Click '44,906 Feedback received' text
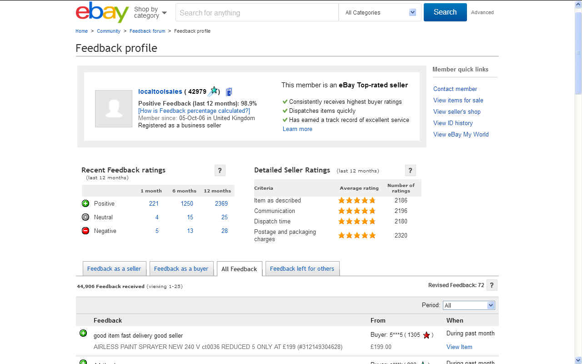The image size is (582, 364). coord(110,286)
